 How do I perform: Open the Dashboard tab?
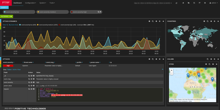(x=18, y=3)
